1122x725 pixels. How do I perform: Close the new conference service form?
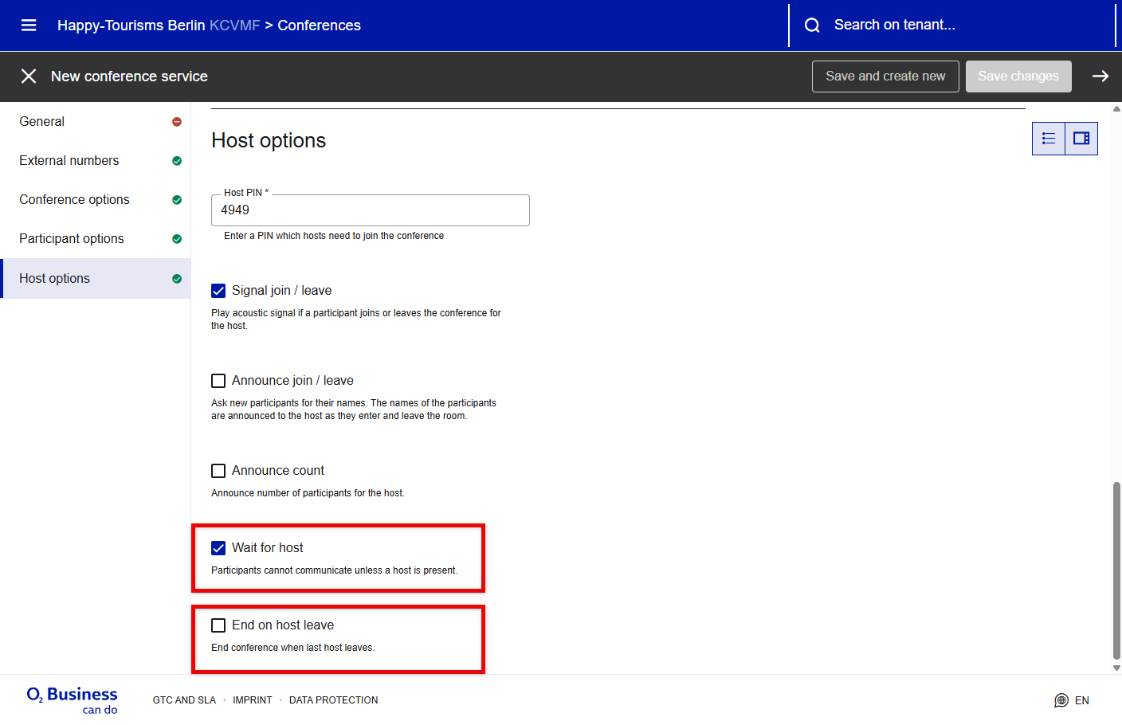pos(29,76)
